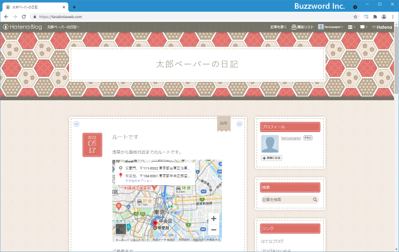Click the browser forward arrow
399x252 pixels.
point(15,17)
